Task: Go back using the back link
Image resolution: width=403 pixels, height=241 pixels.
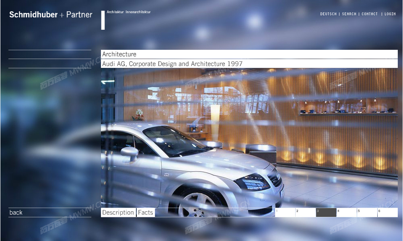Action: coord(16,212)
